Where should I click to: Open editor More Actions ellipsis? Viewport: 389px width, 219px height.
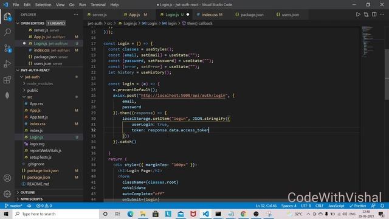point(382,15)
